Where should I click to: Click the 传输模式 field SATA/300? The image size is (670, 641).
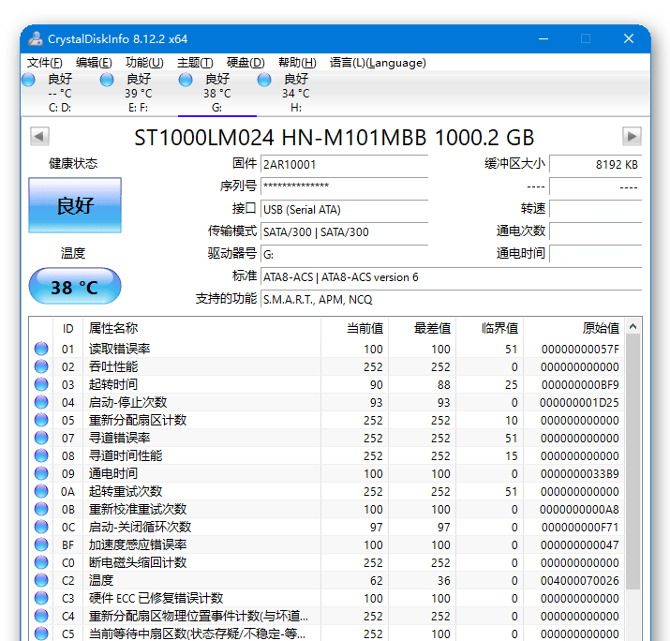(x=345, y=232)
